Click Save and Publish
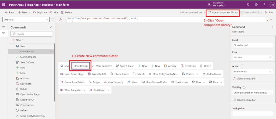The width and height of the screenshot is (276, 119). 251,12
